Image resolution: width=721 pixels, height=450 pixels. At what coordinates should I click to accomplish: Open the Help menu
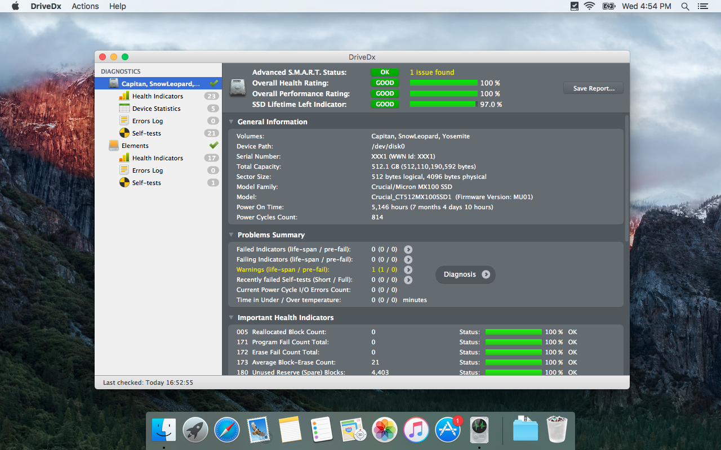tap(118, 6)
